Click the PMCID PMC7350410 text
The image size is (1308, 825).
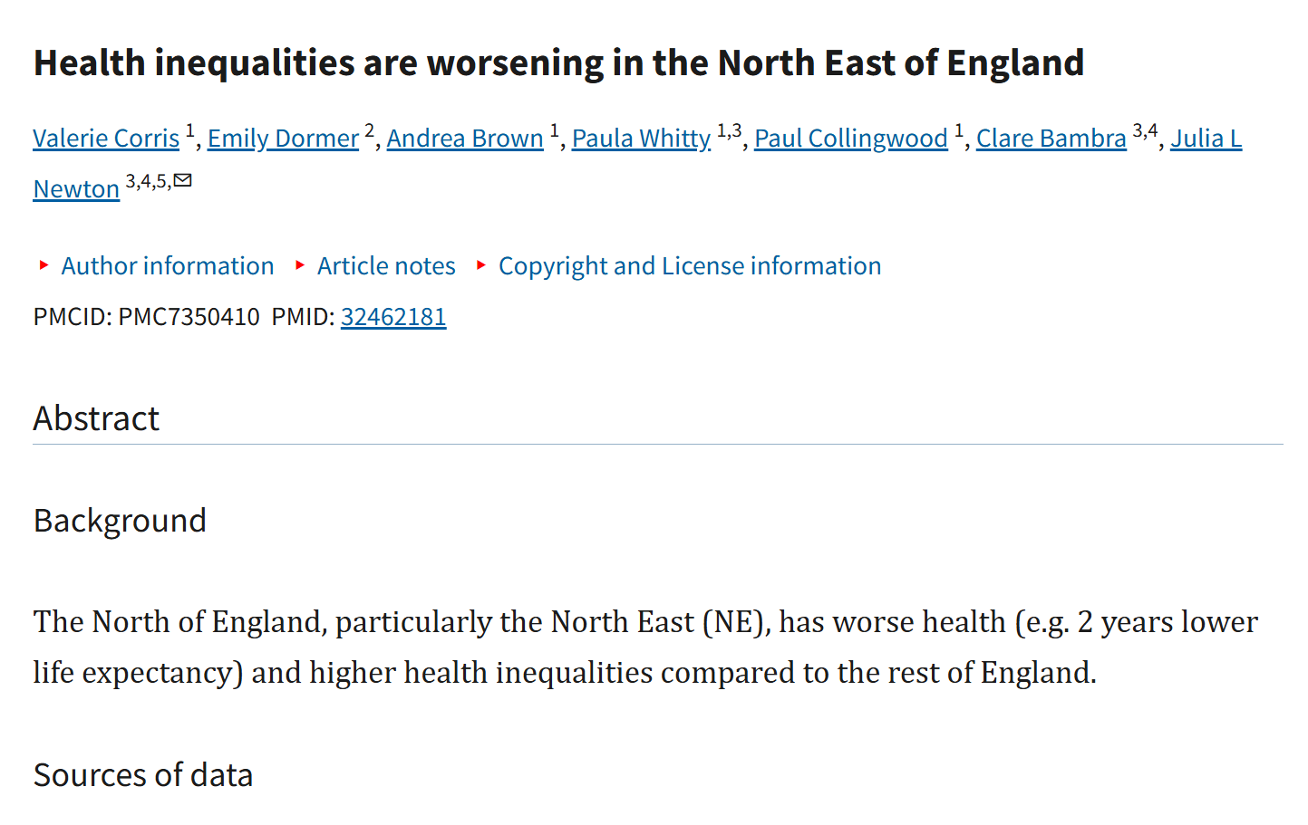click(146, 316)
